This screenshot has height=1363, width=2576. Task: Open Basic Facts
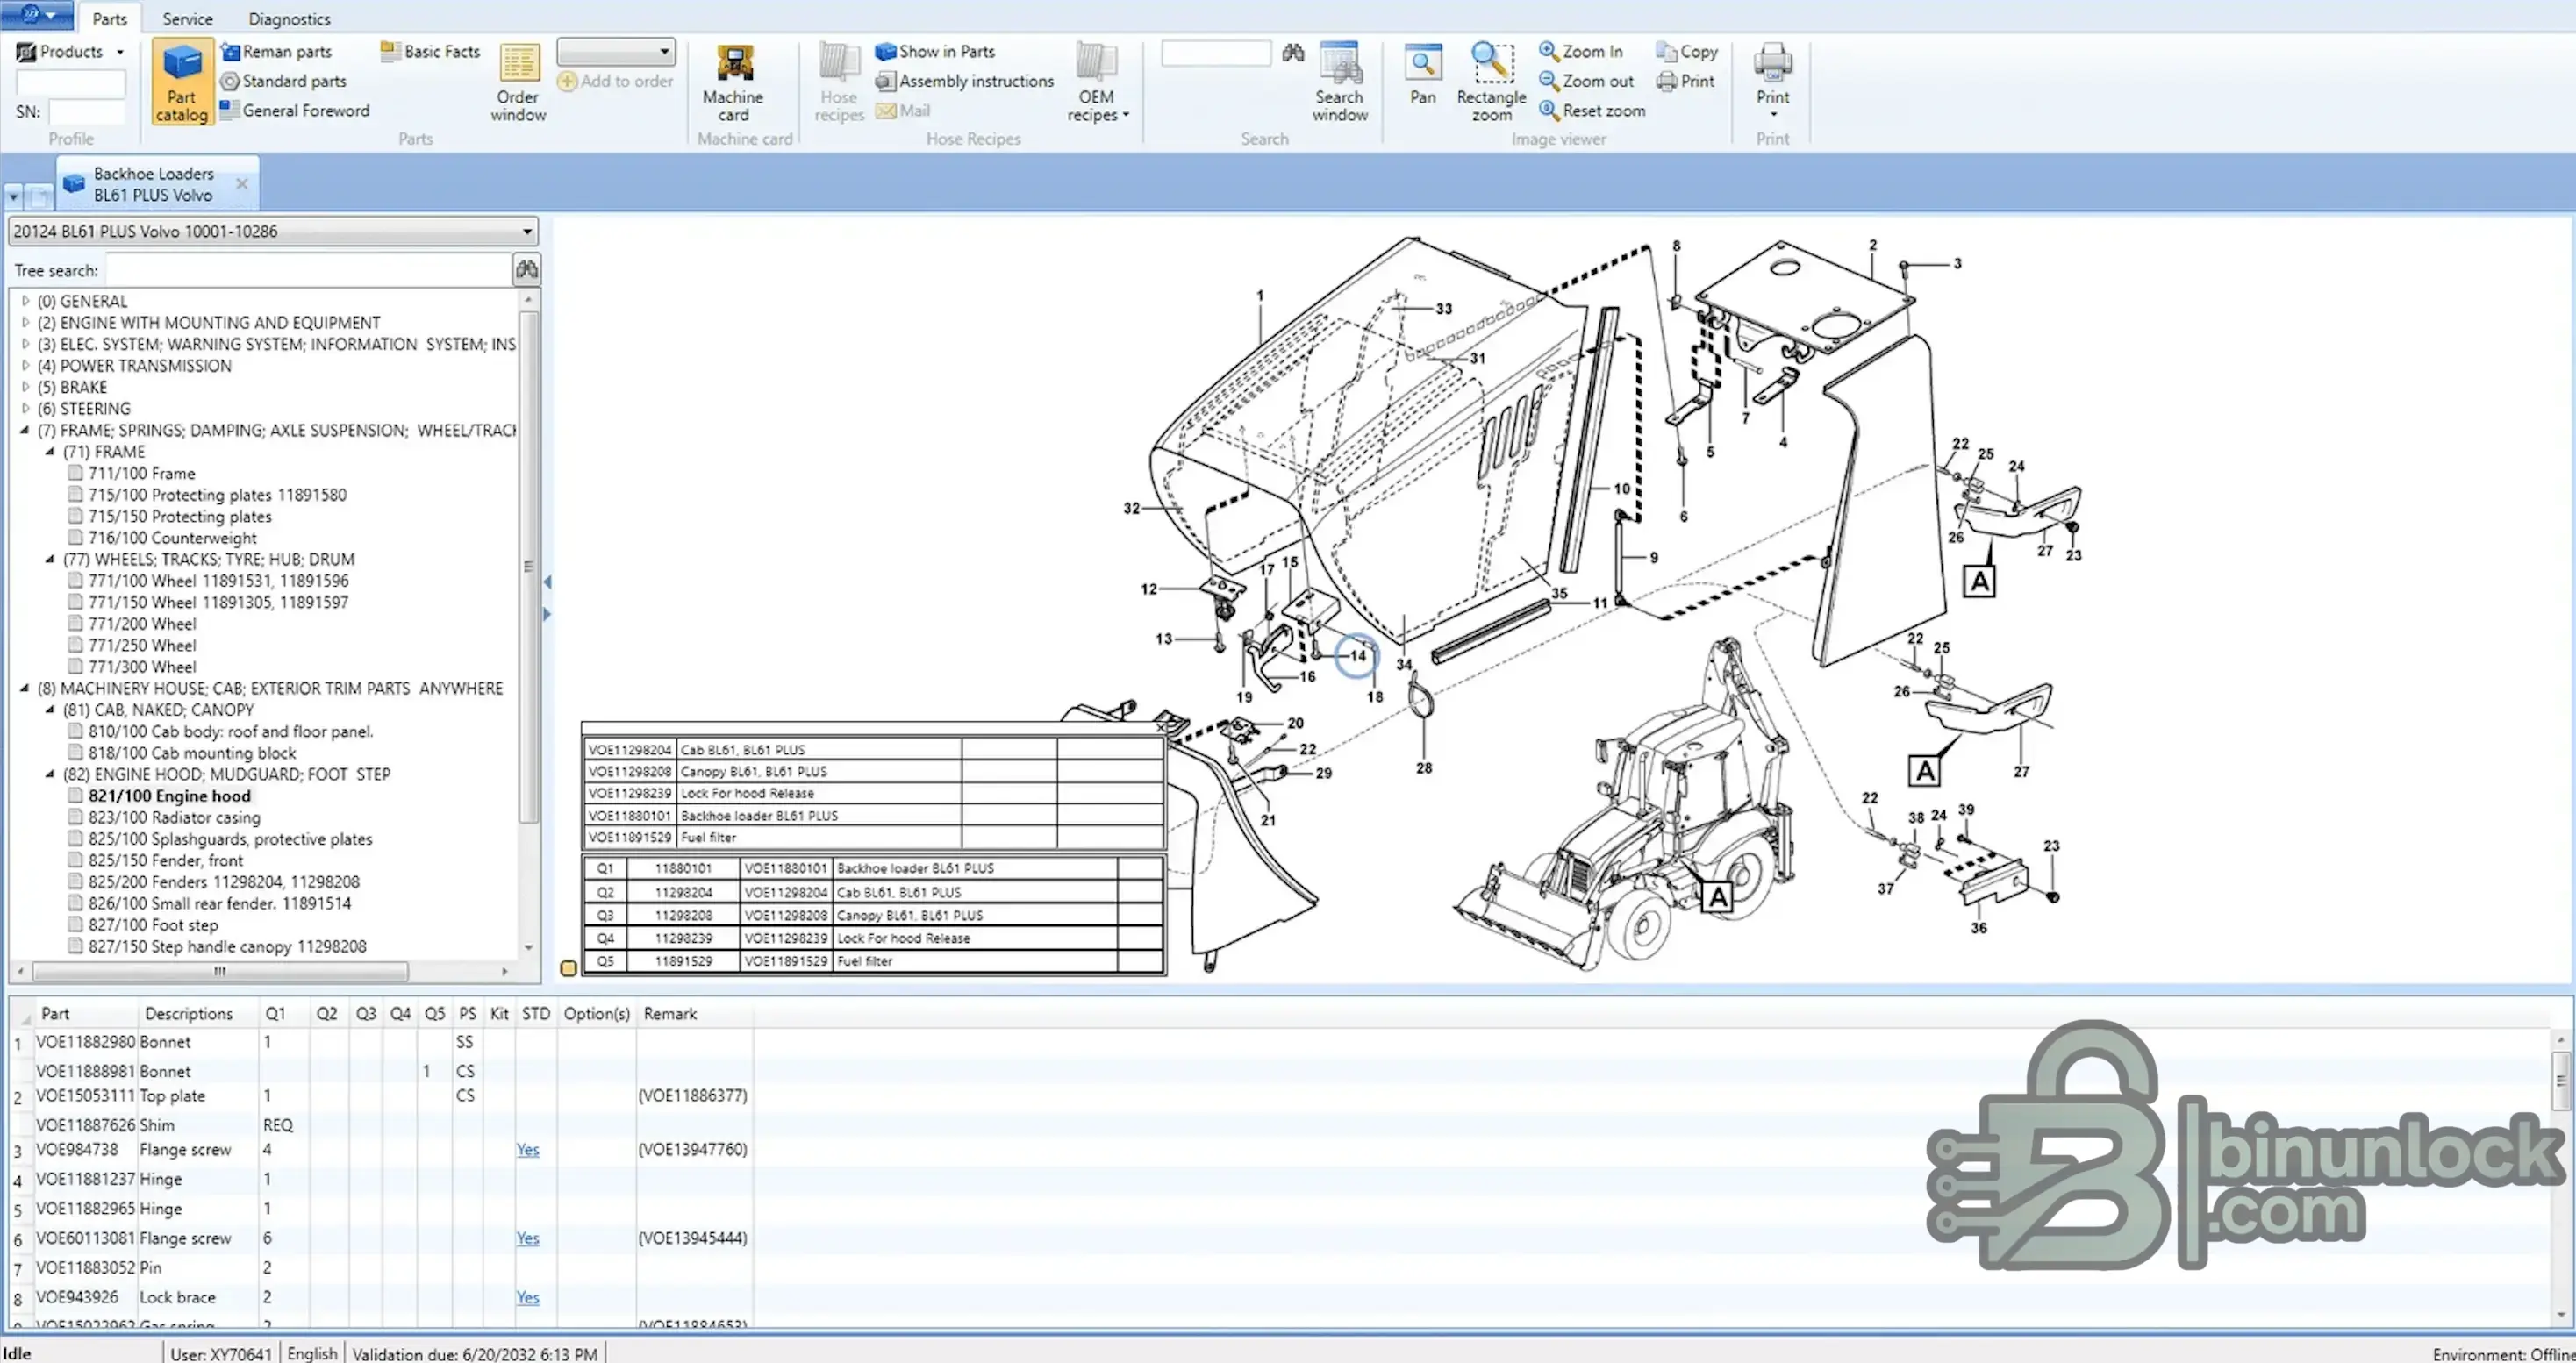(x=430, y=51)
